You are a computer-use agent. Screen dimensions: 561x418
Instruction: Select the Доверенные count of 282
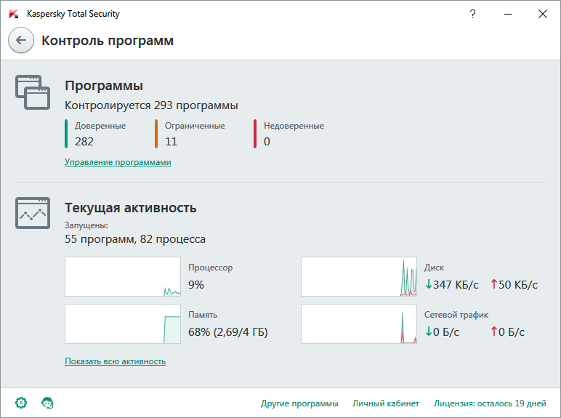(x=84, y=141)
